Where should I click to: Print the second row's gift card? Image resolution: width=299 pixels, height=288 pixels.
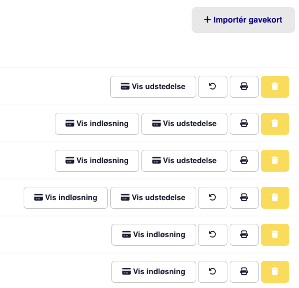(244, 124)
